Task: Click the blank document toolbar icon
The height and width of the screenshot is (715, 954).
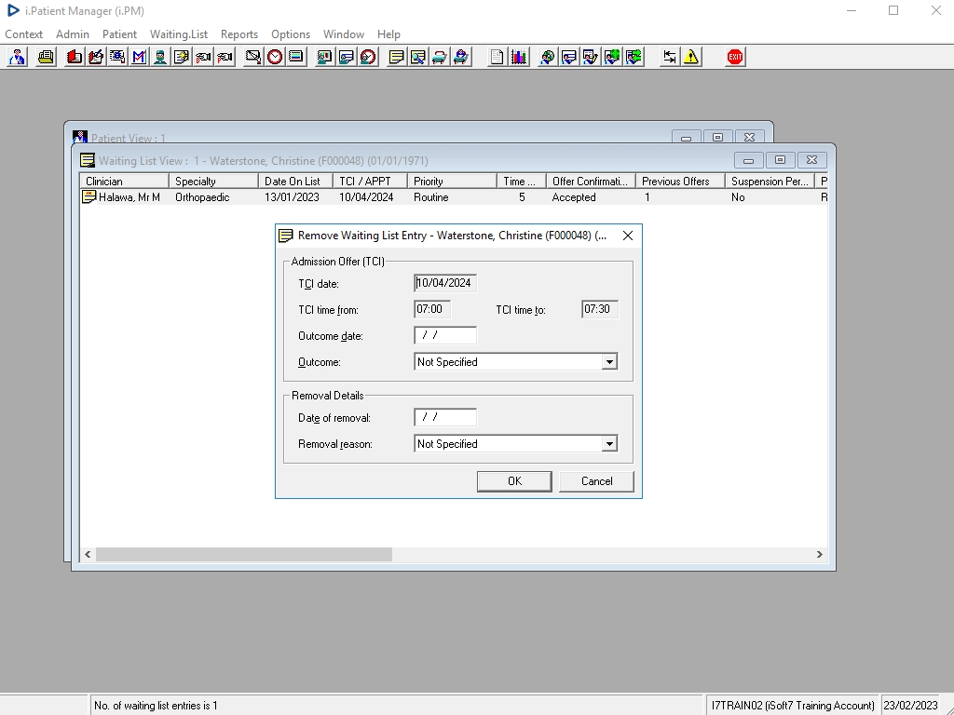Action: 497,57
